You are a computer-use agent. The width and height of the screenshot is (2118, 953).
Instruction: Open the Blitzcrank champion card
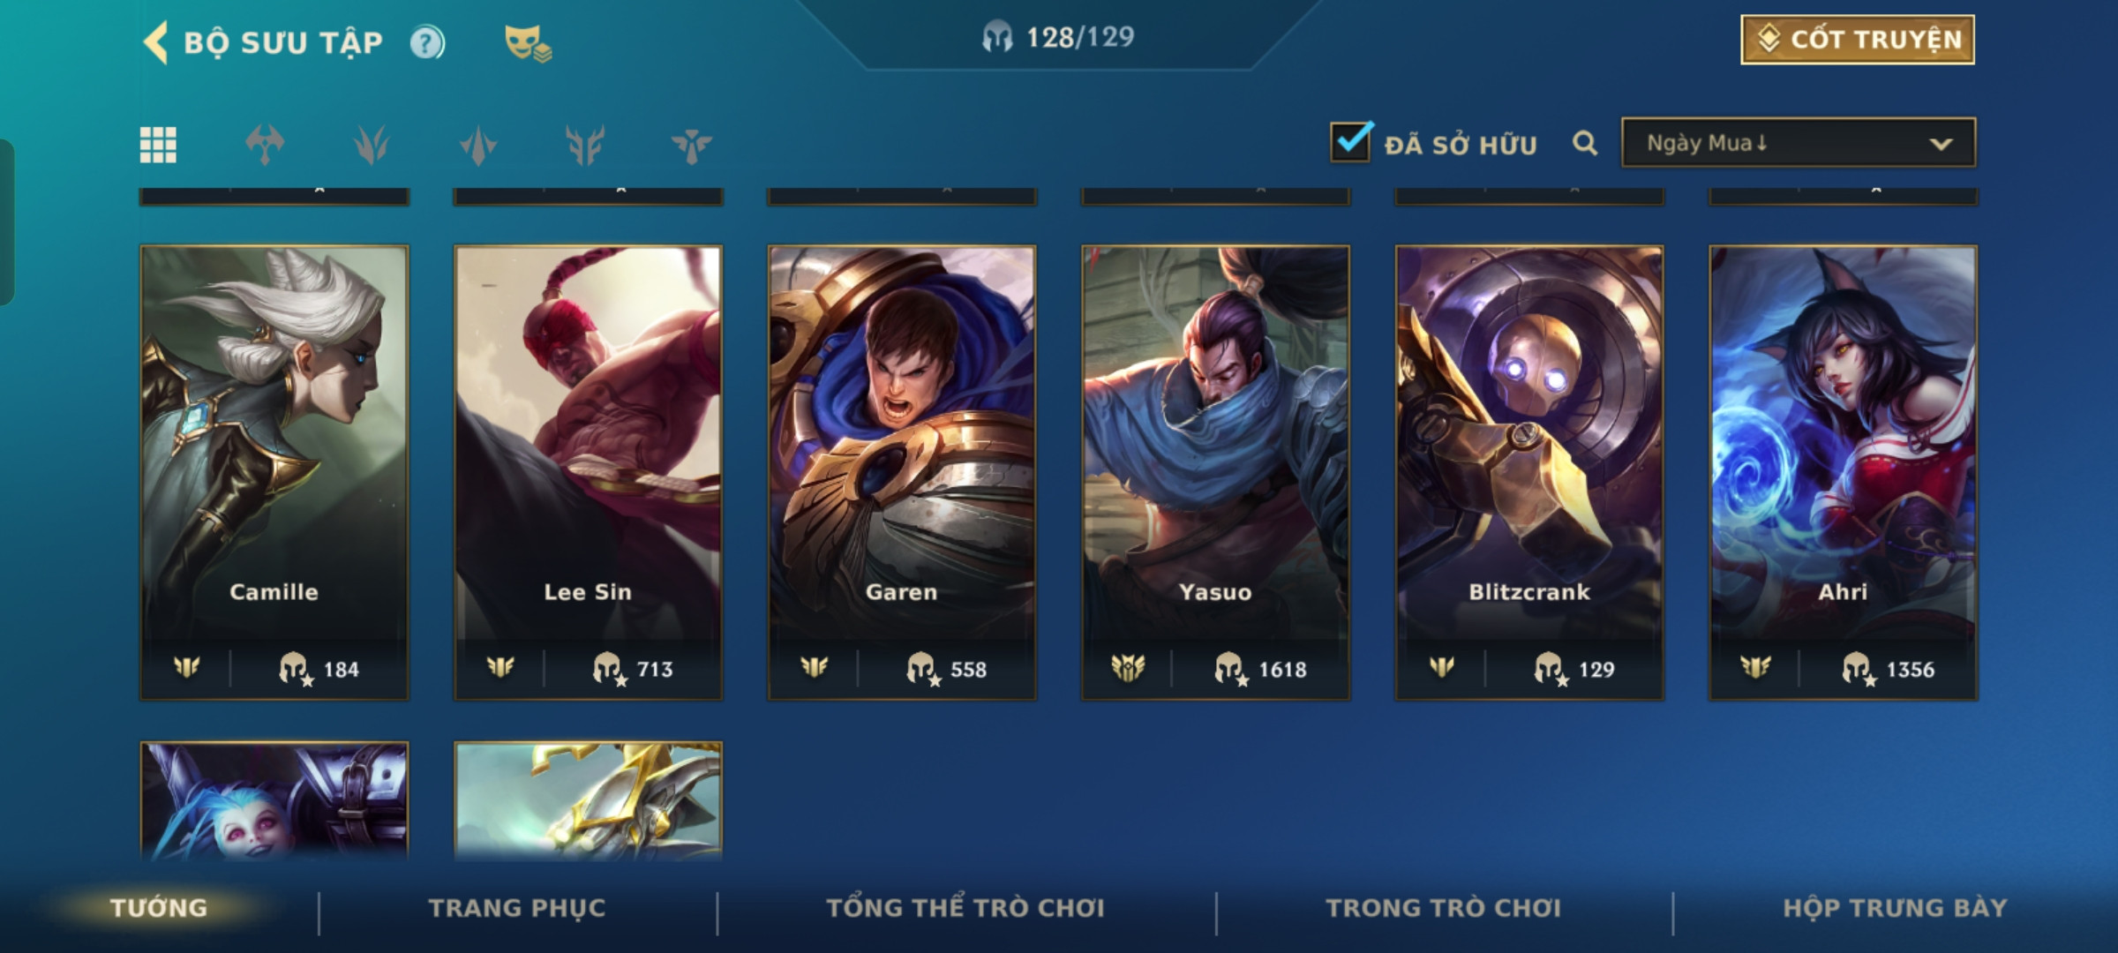coord(1529,473)
